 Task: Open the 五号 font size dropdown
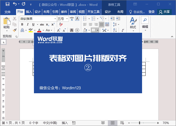(67, 19)
